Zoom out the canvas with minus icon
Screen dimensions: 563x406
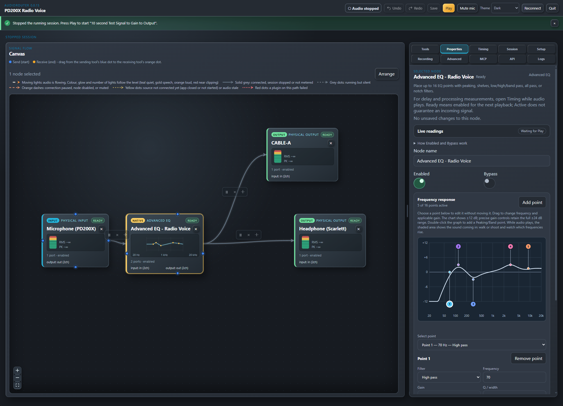pos(17,378)
